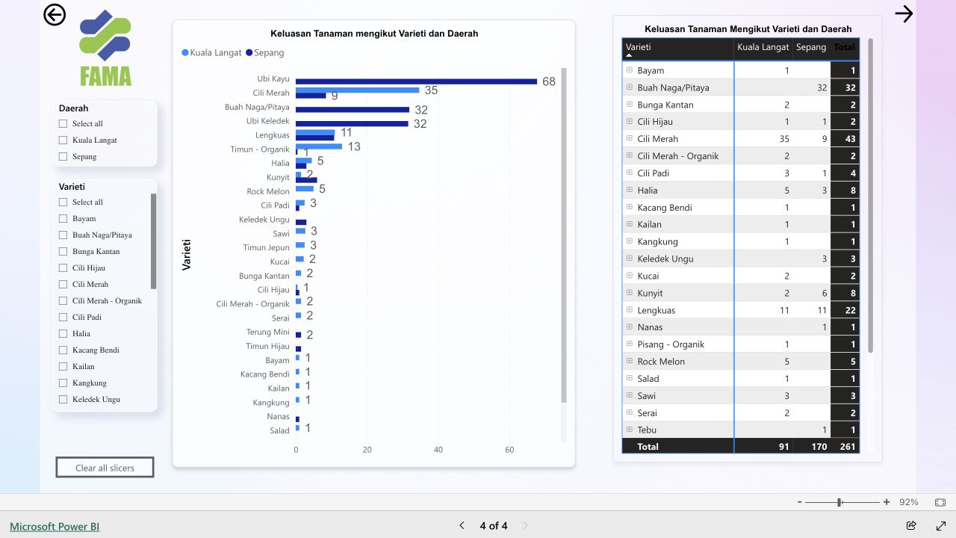This screenshot has width=956, height=538.
Task: Check Kuala Langat in the Daerah slicer
Action: pyautogui.click(x=63, y=140)
